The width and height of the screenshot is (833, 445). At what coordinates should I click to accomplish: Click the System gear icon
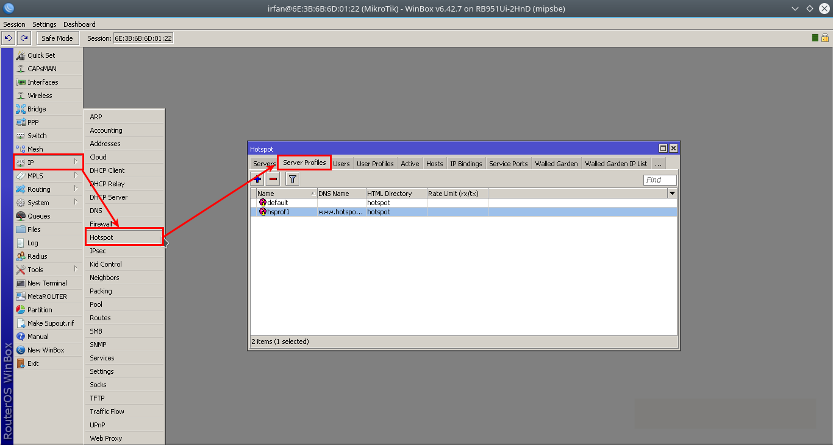tap(21, 203)
